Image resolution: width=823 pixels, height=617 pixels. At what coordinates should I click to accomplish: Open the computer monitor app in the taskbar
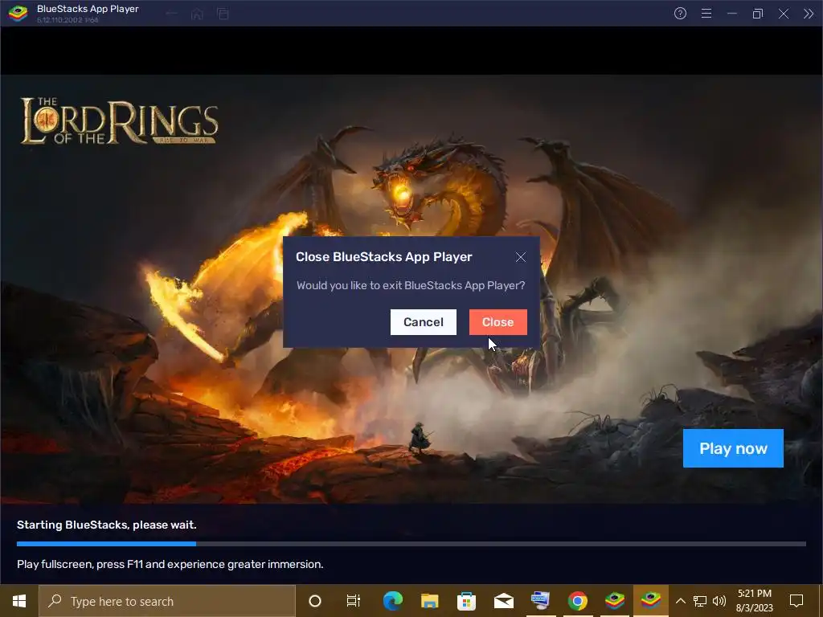[540, 601]
